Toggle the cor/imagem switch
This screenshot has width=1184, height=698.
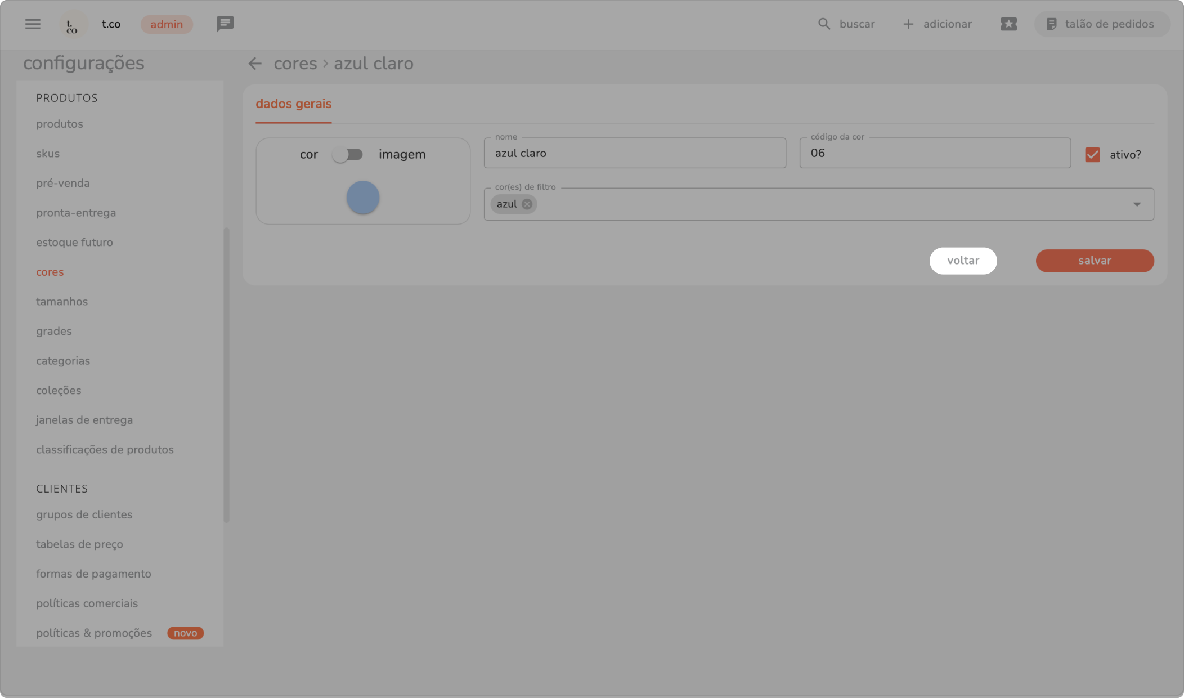tap(347, 154)
